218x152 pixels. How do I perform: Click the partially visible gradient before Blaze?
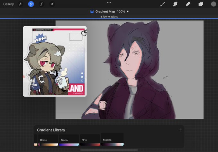coord(36,140)
